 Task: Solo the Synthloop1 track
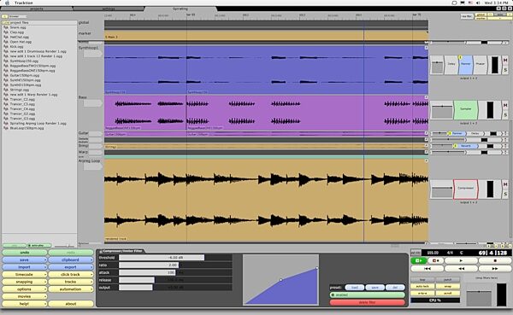point(505,70)
